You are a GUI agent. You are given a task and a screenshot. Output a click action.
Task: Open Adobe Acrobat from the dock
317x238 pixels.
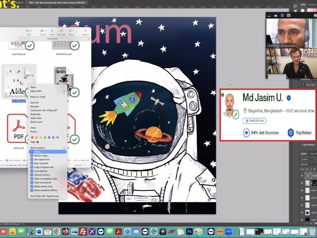[119, 232]
